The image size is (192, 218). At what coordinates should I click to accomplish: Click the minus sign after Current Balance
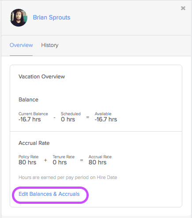(54, 117)
